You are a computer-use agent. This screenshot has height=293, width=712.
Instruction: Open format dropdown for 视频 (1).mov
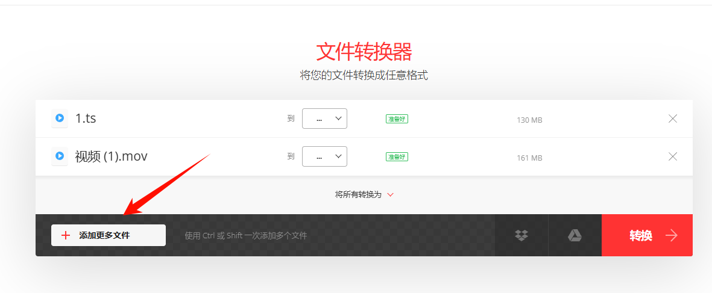pyautogui.click(x=325, y=156)
